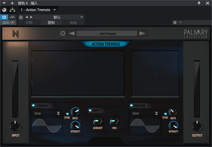212x147 pixels.
Task: Open the Init Preset name field
Action: pyautogui.click(x=107, y=33)
